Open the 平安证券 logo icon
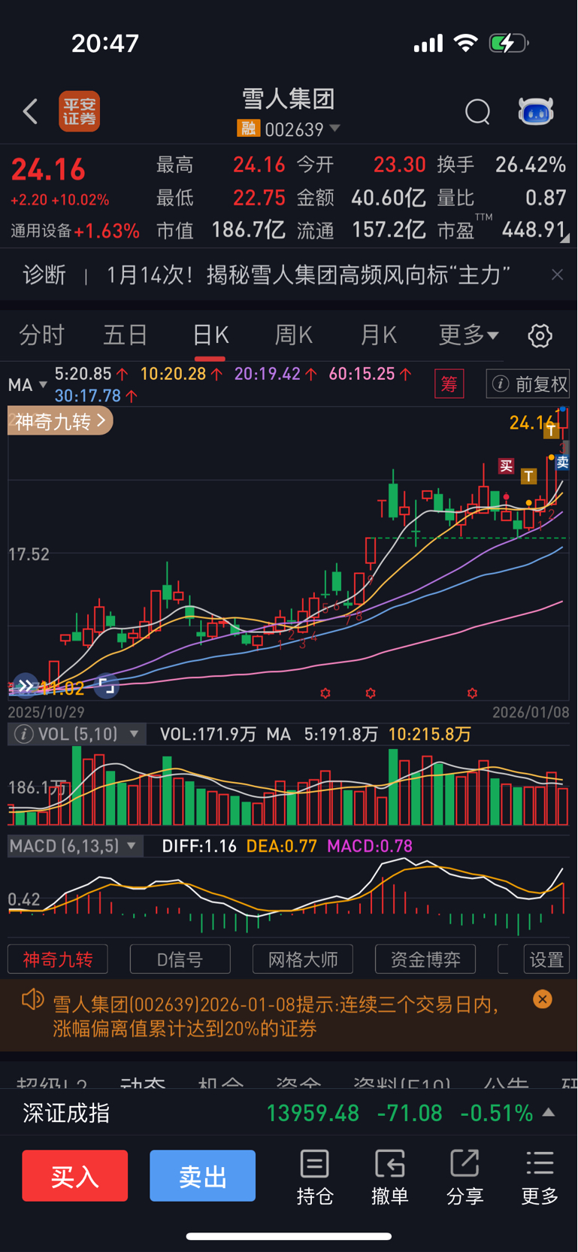The height and width of the screenshot is (1252, 578). (80, 111)
